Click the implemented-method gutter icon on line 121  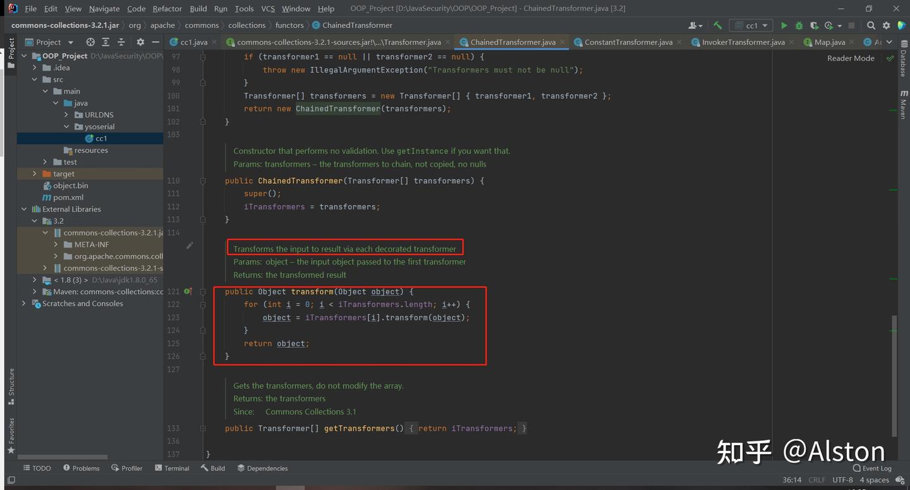click(188, 292)
